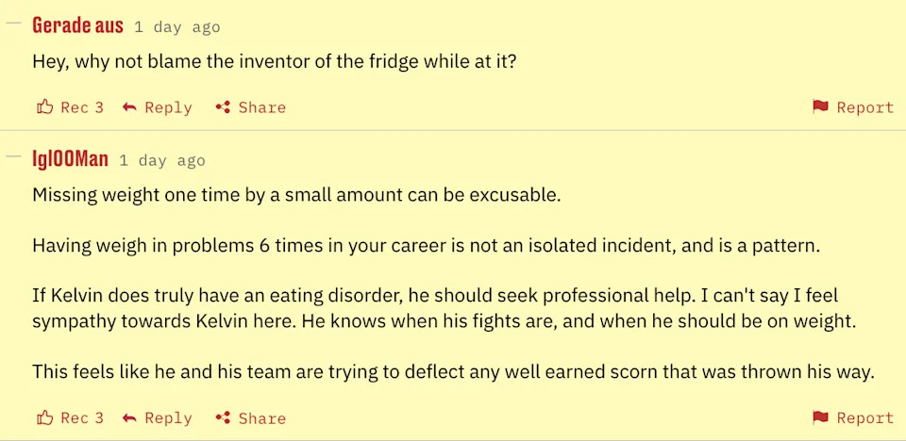This screenshot has height=441, width=906.
Task: Click the "Reply" text under Gerade aus comment
Action: [x=168, y=107]
